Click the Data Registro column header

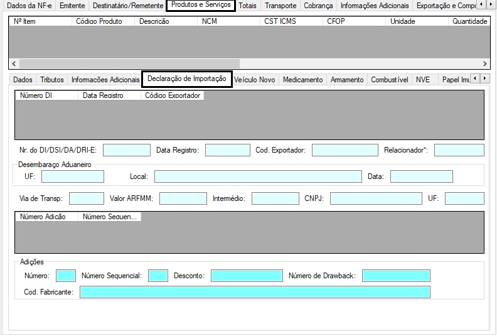pyautogui.click(x=109, y=95)
